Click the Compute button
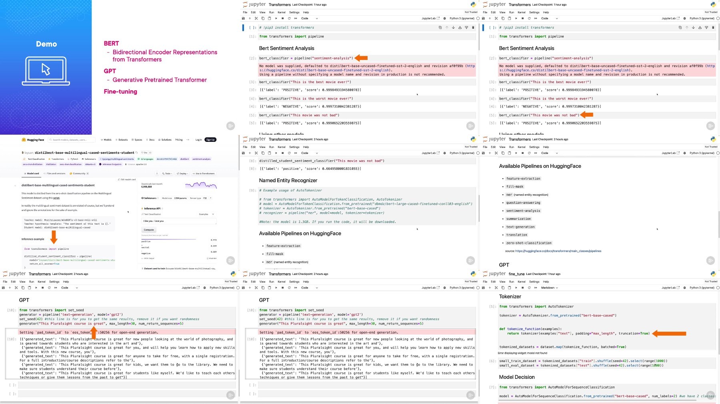Screen dimensions: 720x404 click(x=149, y=230)
